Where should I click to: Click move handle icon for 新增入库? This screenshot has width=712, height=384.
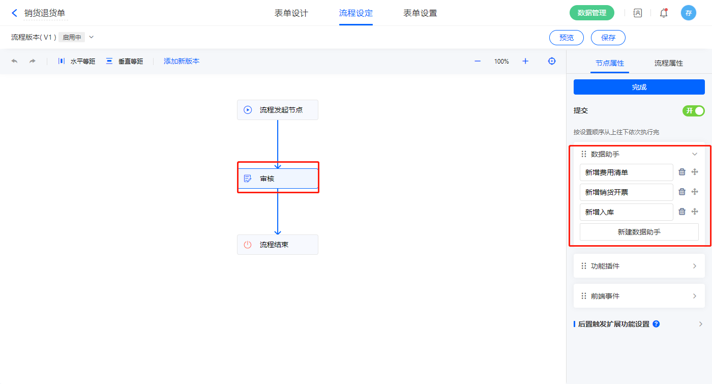pyautogui.click(x=695, y=212)
